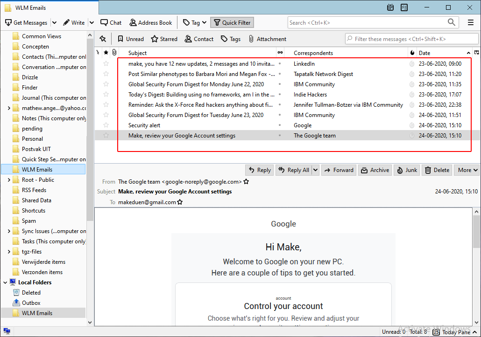
Task: Open the hamburger application menu
Action: 471,23
